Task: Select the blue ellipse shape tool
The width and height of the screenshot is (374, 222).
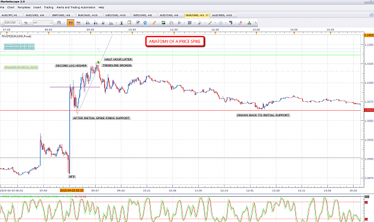Action: 221,23
